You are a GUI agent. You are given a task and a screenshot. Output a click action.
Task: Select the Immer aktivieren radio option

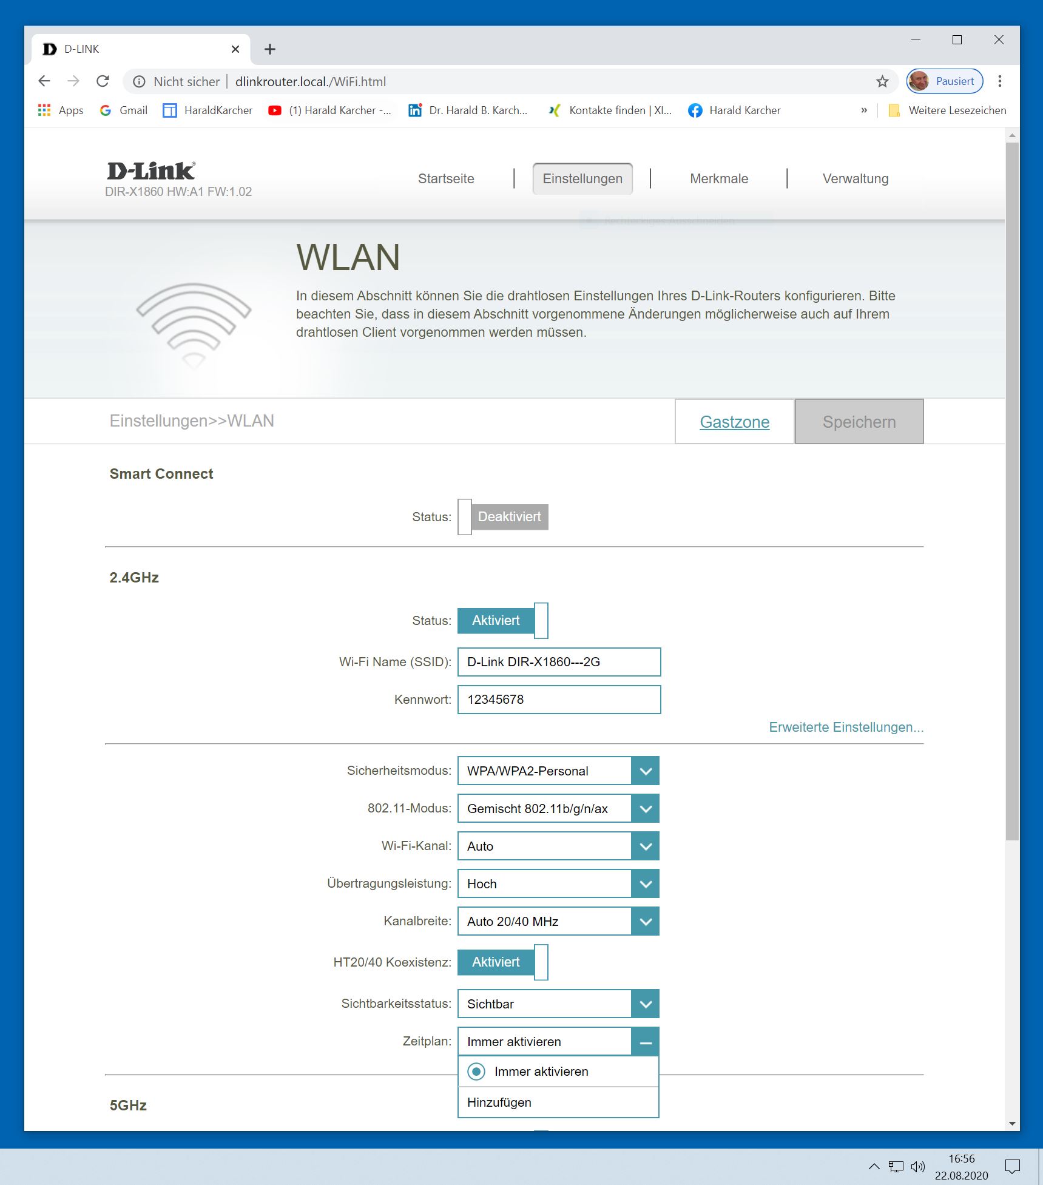(x=476, y=1072)
